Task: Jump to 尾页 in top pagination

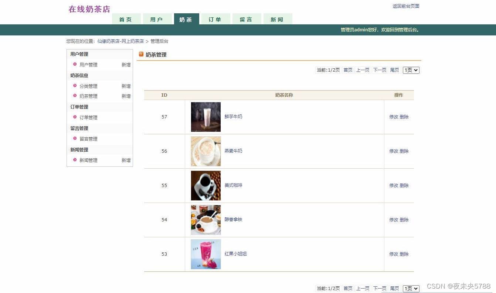Action: [x=394, y=70]
